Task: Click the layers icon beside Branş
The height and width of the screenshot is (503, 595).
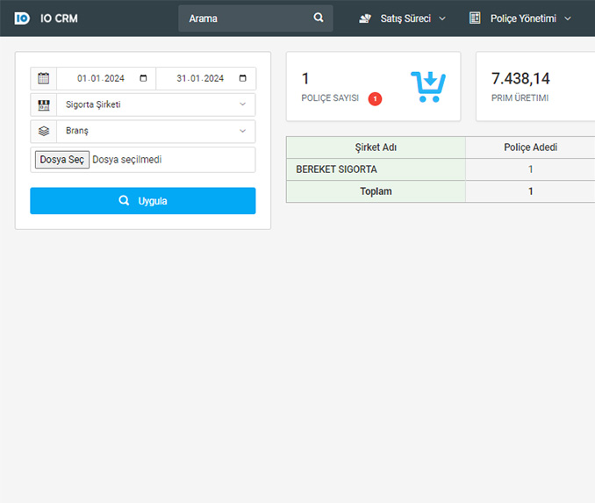Action: point(43,131)
